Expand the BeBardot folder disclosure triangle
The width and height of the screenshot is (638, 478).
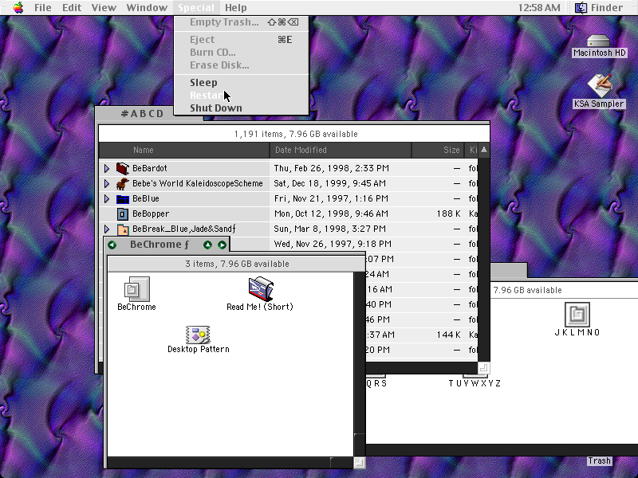point(107,168)
